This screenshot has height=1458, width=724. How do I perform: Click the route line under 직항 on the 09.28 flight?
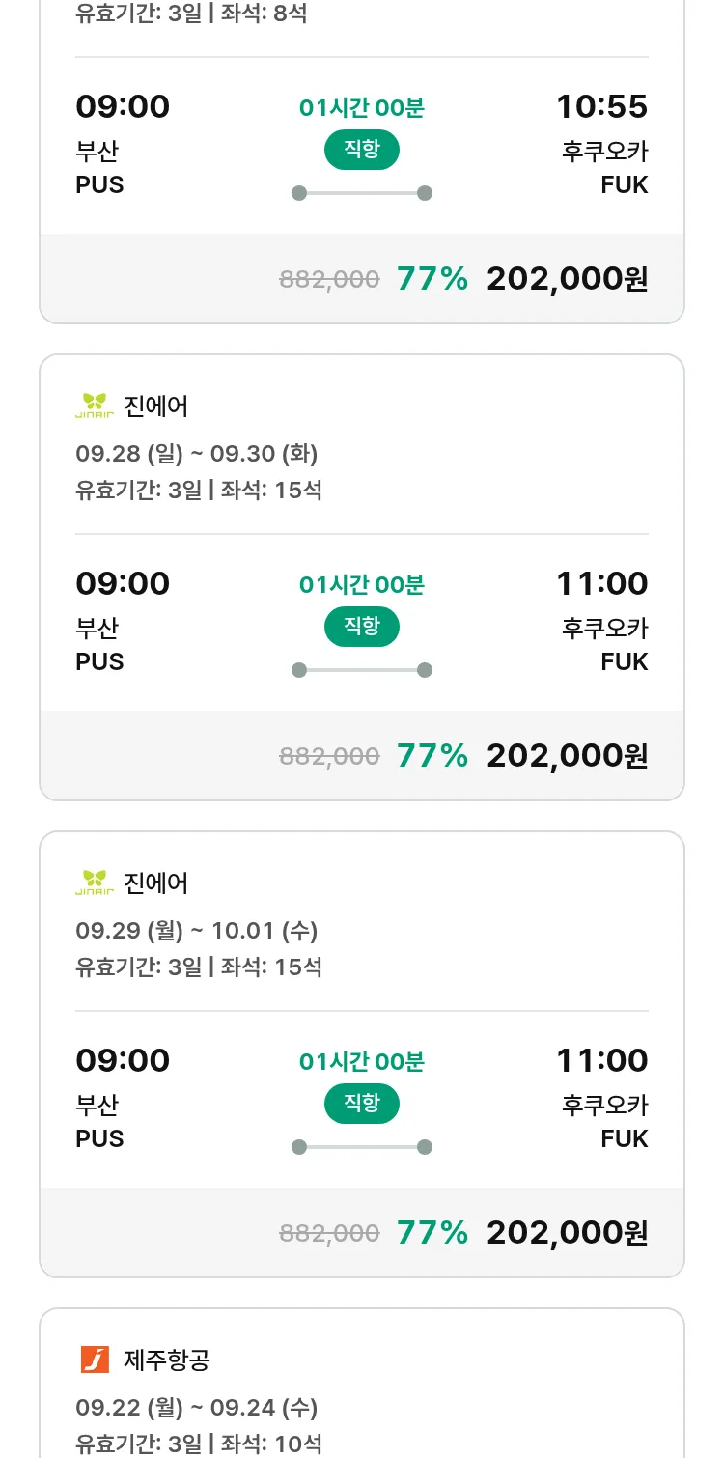(x=361, y=670)
